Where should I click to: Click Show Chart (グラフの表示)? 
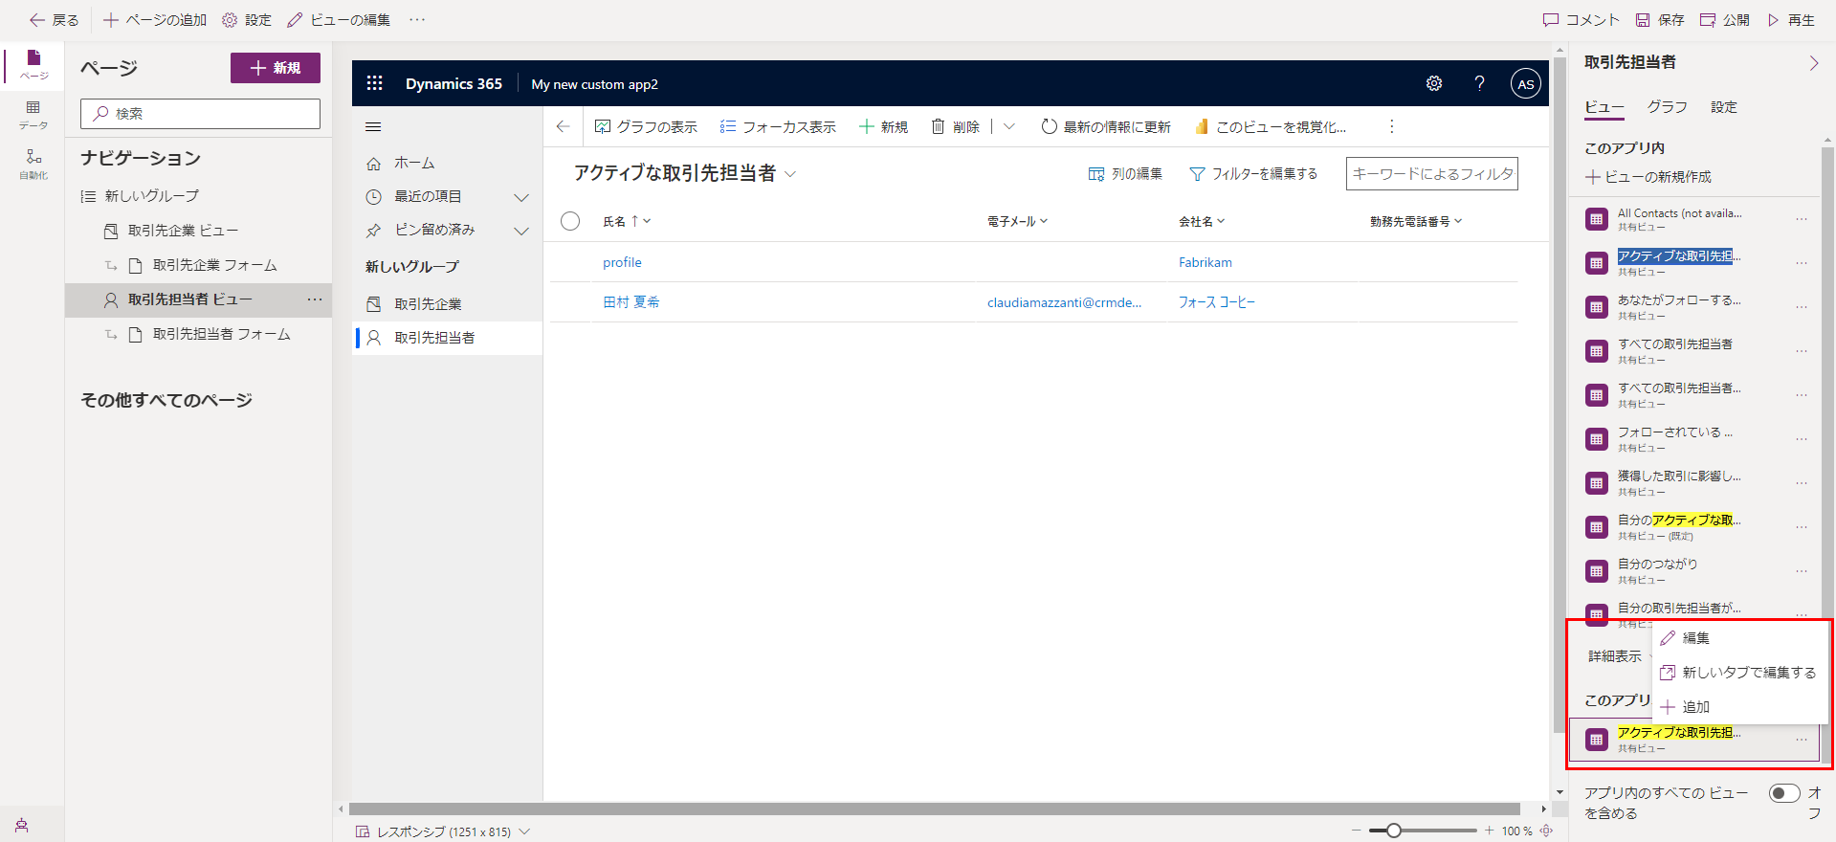click(646, 126)
